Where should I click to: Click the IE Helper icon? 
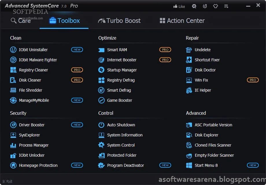[189, 90]
